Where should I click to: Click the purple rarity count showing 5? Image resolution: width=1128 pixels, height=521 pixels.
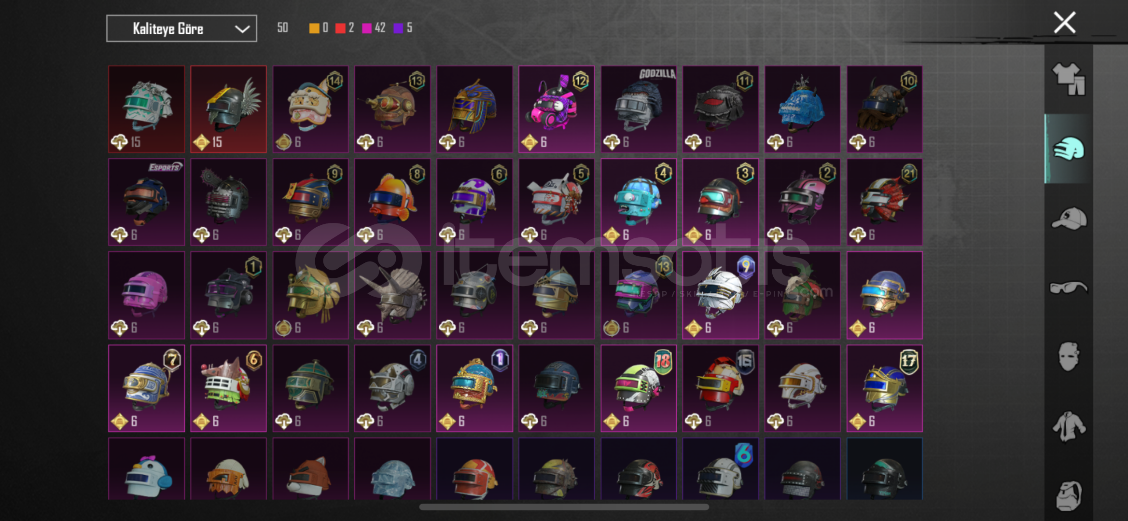click(x=403, y=28)
